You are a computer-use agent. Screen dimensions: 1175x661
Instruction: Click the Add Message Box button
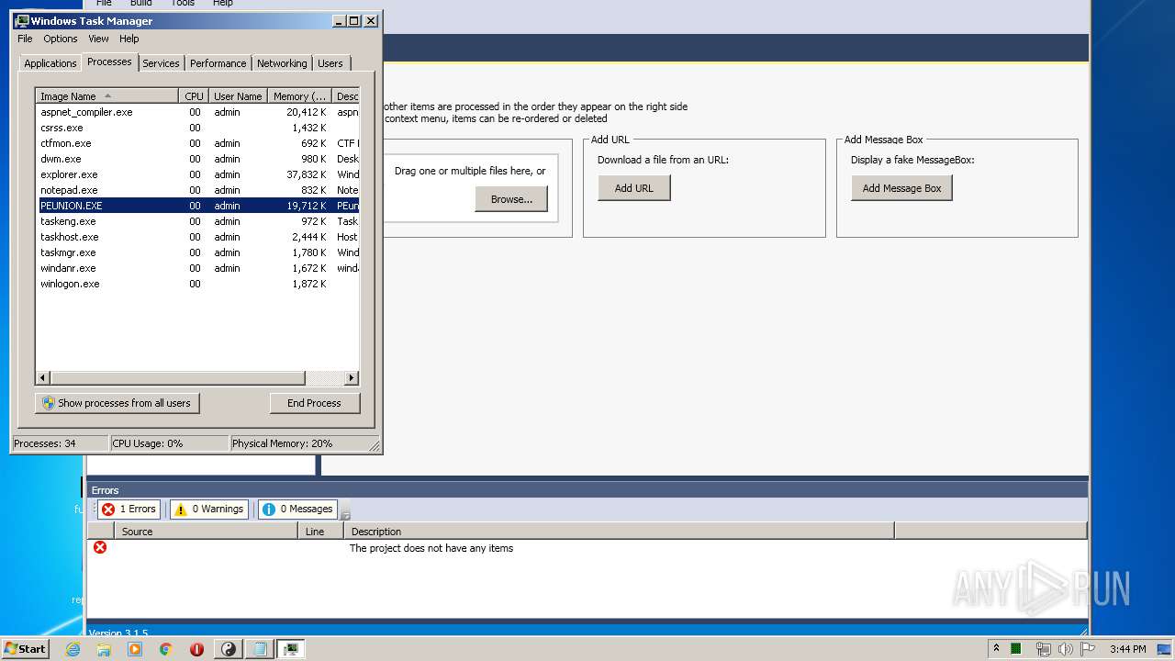(901, 188)
